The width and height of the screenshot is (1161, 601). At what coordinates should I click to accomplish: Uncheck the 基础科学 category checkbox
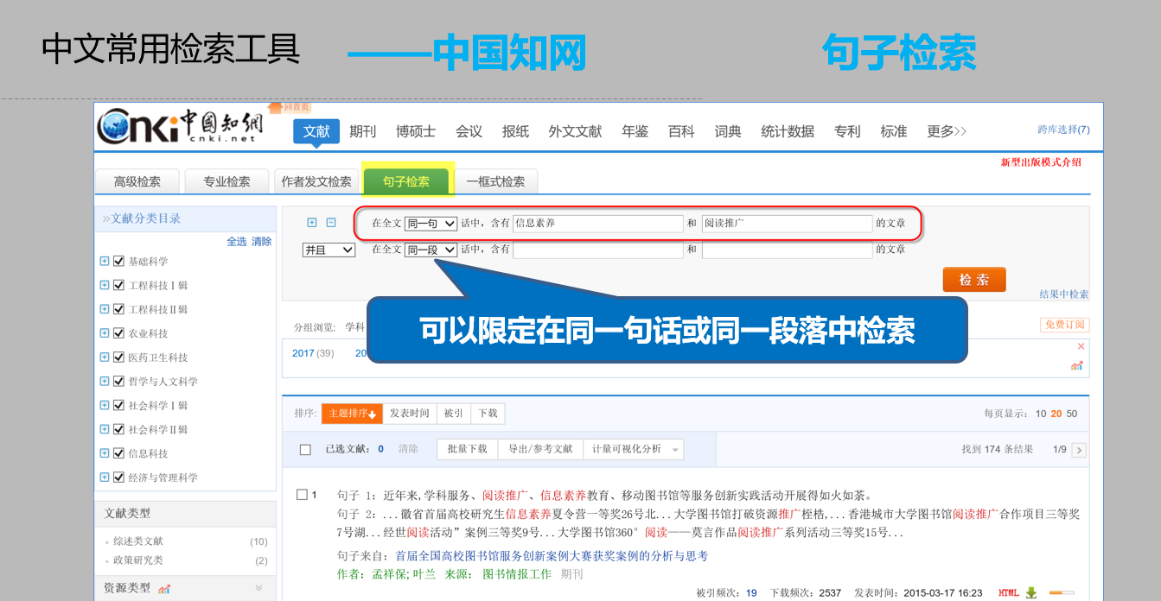[x=118, y=260]
